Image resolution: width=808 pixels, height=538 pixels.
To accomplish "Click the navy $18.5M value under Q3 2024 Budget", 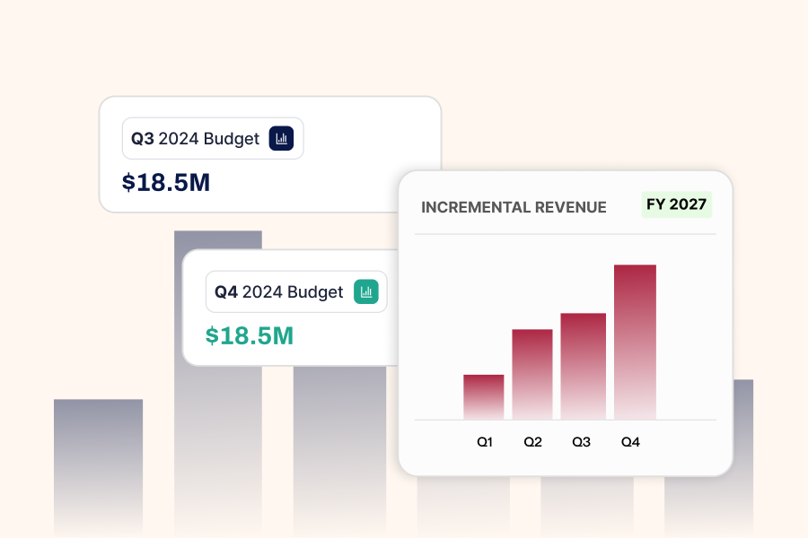I will (166, 183).
